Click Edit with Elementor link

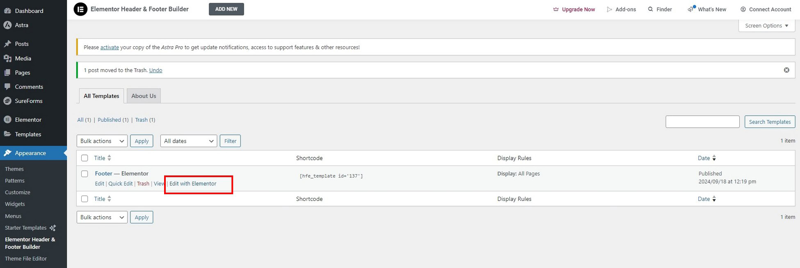click(193, 184)
